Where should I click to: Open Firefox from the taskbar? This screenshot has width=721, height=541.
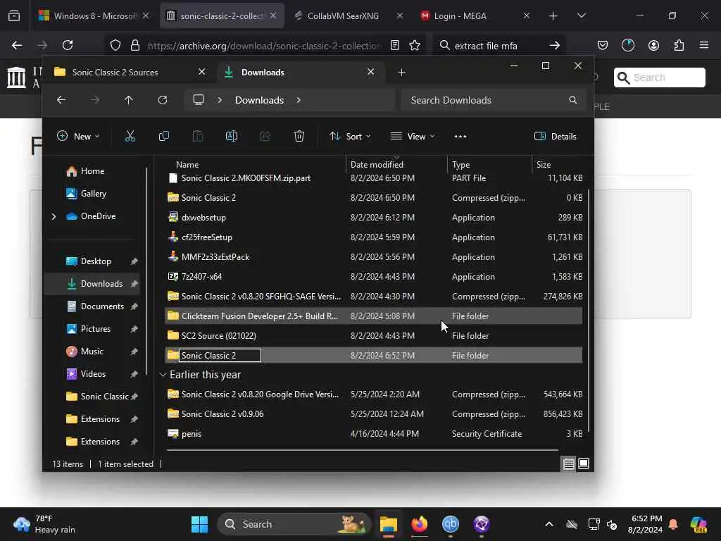(420, 524)
